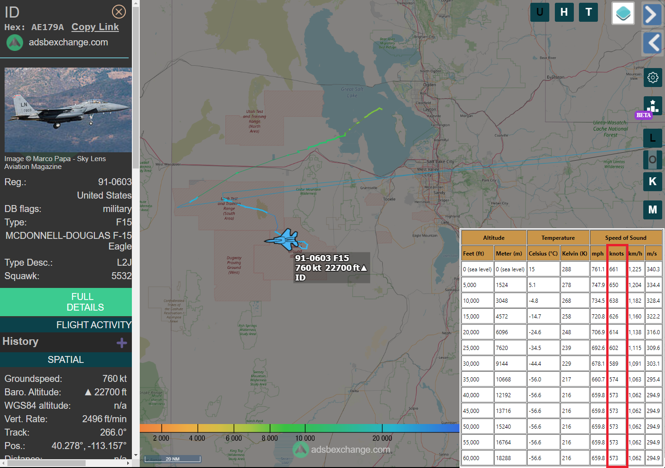Screen dimensions: 665x468
Task: Click the Pos. coordinates value
Action: point(89,446)
